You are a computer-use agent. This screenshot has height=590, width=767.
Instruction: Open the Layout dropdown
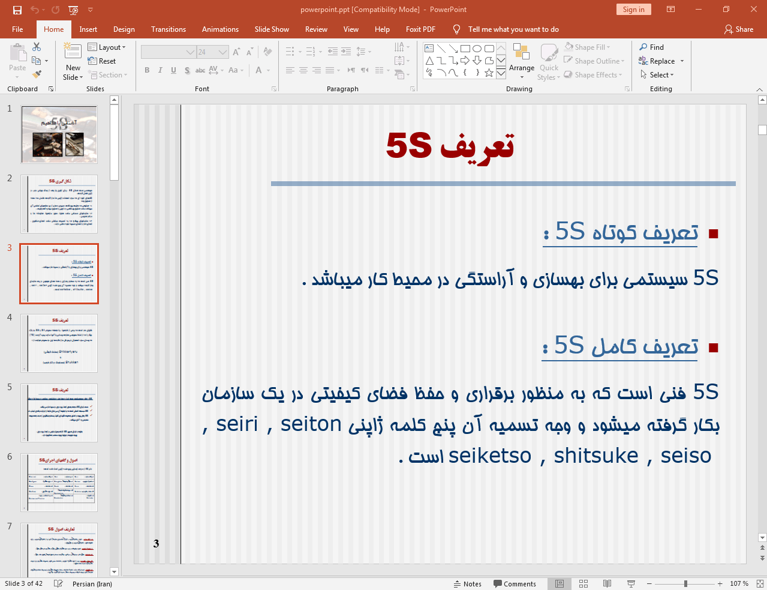pos(107,47)
